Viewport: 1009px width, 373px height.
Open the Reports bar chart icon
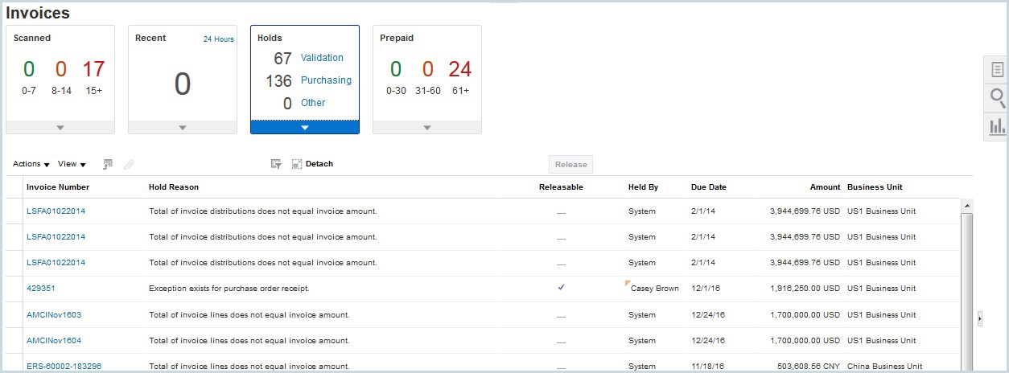(x=997, y=126)
